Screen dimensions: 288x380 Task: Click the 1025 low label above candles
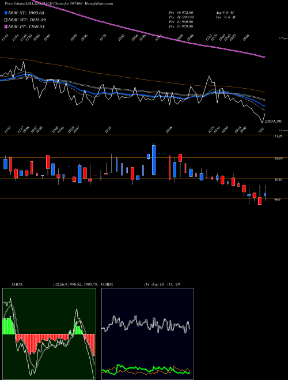pyautogui.click(x=108, y=129)
